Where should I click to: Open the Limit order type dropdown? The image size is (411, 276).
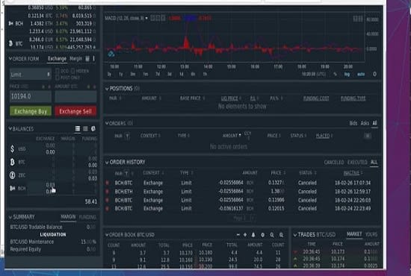coord(30,75)
